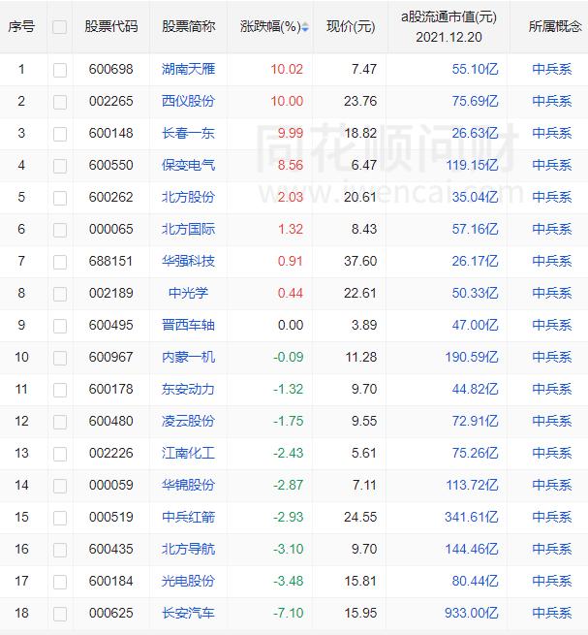Click the 现价(元) column header
This screenshot has width=588, height=635.
click(x=351, y=27)
